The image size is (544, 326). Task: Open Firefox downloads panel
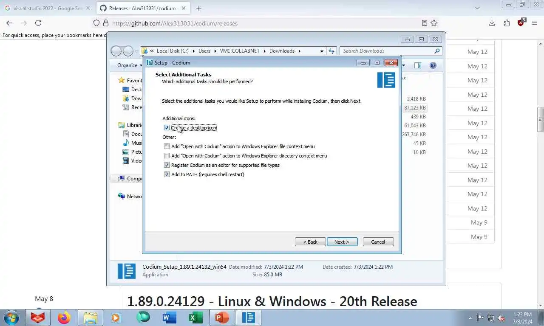(492, 23)
